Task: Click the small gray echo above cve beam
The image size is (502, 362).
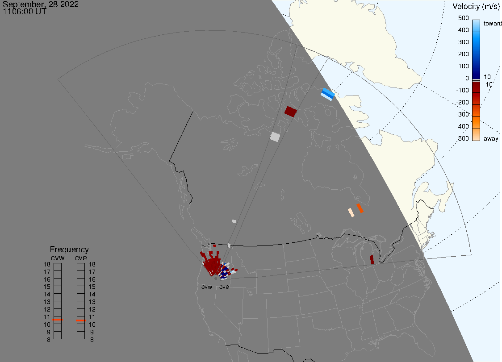Action: [234, 221]
